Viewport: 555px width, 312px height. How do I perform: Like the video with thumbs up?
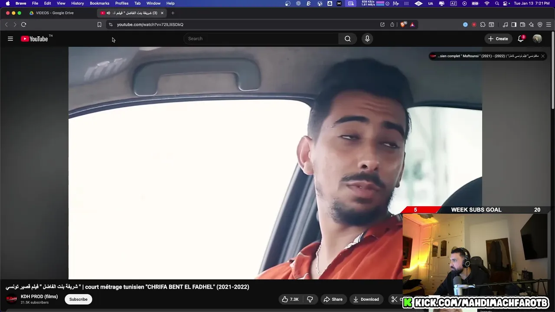point(290,299)
